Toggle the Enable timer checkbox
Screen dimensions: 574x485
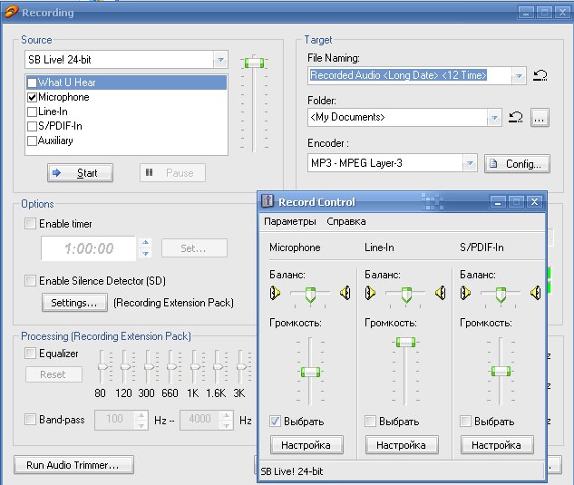(31, 224)
